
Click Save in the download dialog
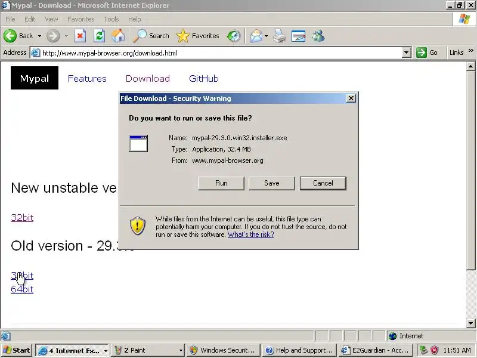click(272, 183)
